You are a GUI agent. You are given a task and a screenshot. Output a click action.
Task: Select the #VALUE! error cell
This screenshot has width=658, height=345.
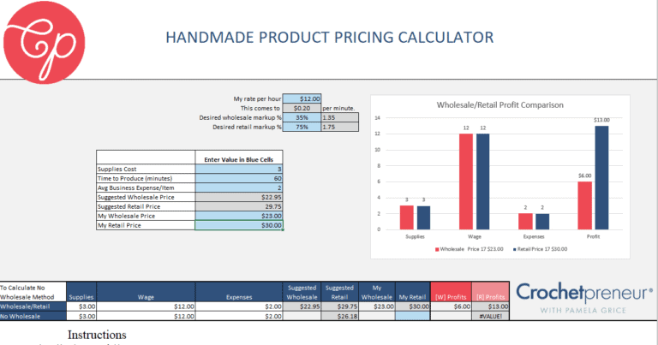click(490, 316)
